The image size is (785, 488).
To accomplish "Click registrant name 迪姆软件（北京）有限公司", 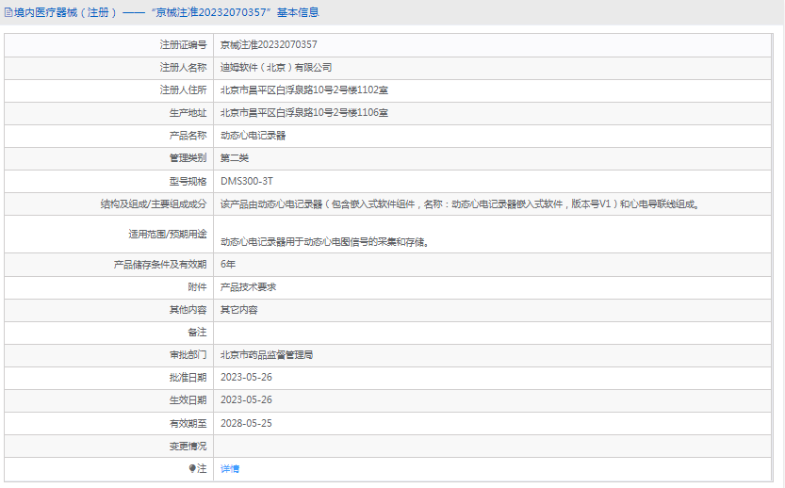I will tap(276, 68).
